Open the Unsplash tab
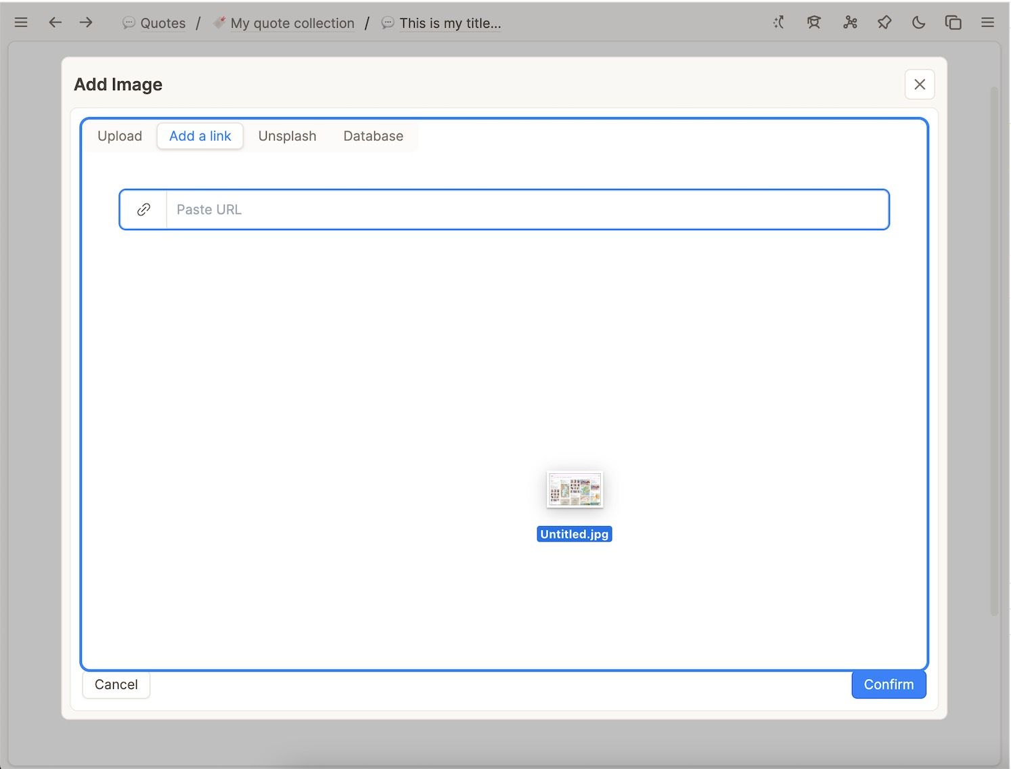 (287, 136)
